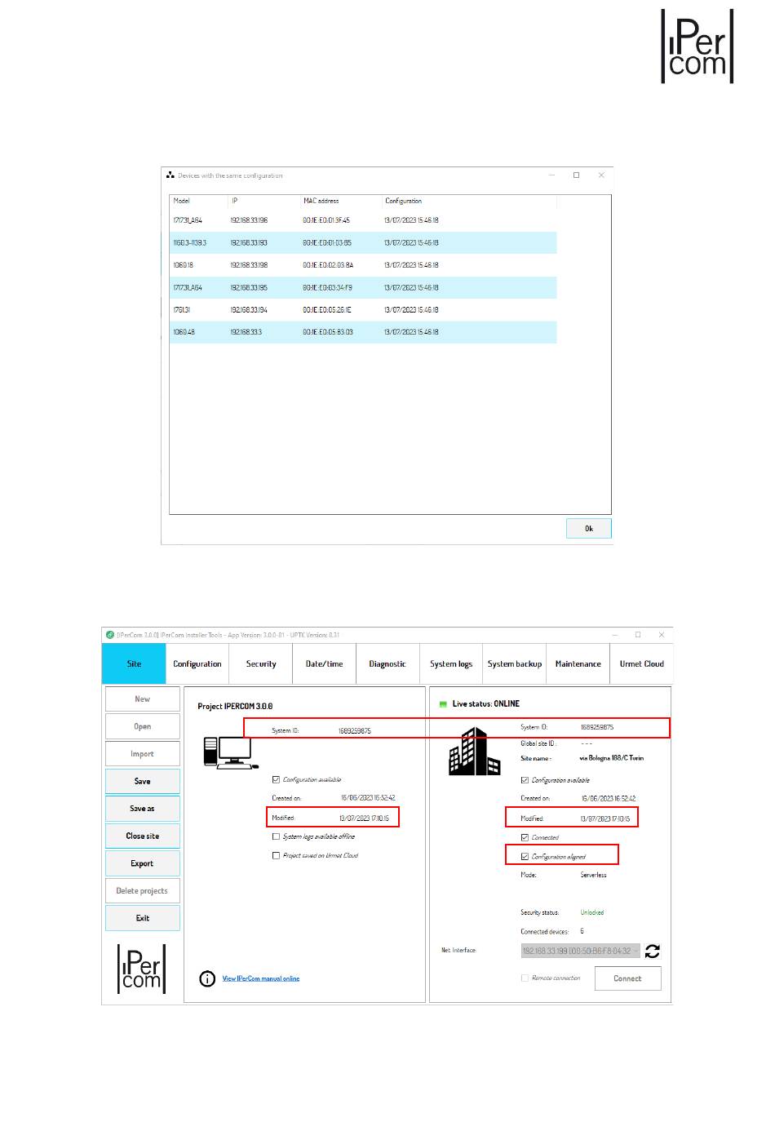Select device row model 1761.31
Viewport: 775px width, 1140px height.
363,310
